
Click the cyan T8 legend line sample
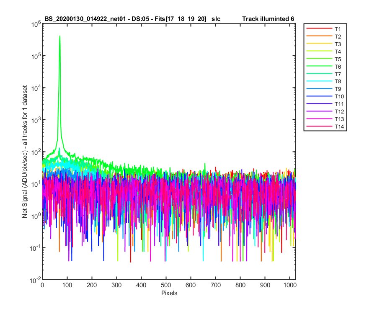tap(319, 81)
